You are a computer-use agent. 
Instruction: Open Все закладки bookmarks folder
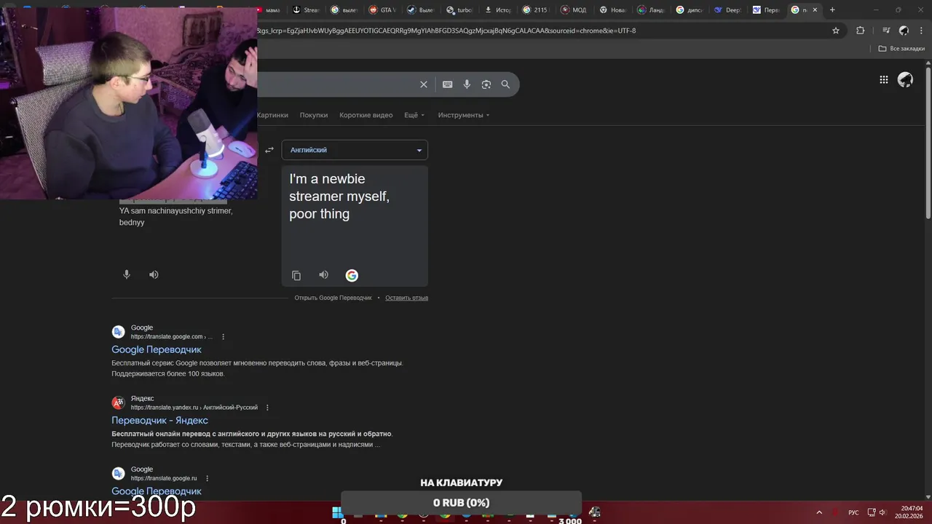[x=901, y=49]
